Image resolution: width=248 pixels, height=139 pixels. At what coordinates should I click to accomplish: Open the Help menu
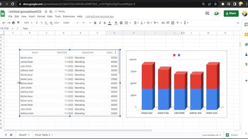[x=80, y=16]
